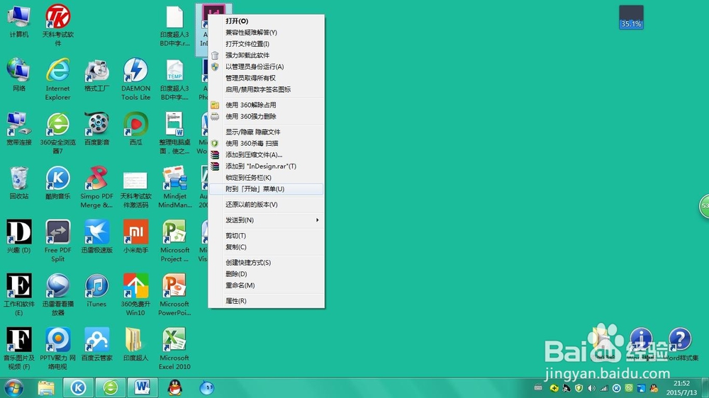Choose 强力卸载此软件 menu entry
The width and height of the screenshot is (709, 398).
[x=267, y=55]
